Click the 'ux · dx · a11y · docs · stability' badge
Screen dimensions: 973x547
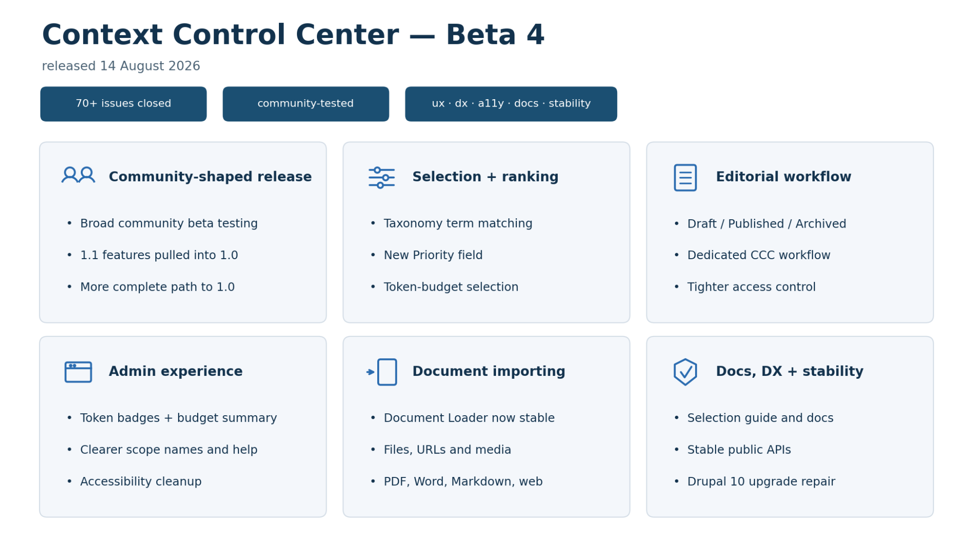511,104
